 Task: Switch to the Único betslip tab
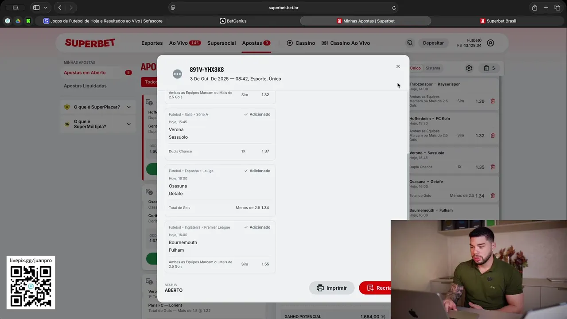tap(415, 68)
